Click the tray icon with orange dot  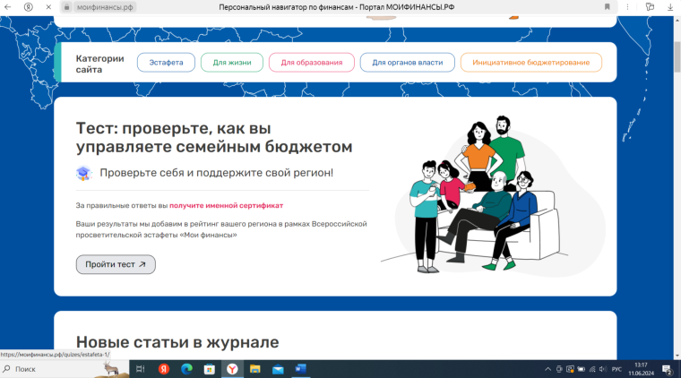(570, 369)
